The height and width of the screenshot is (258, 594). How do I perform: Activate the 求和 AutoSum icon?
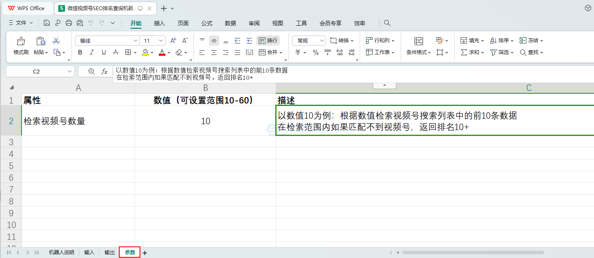coord(471,52)
